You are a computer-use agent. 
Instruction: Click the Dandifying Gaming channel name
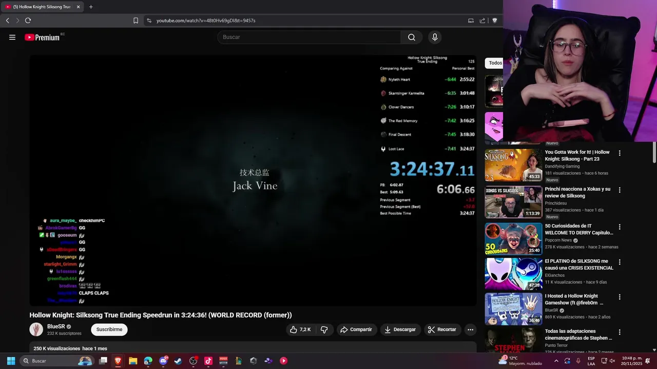click(x=562, y=166)
